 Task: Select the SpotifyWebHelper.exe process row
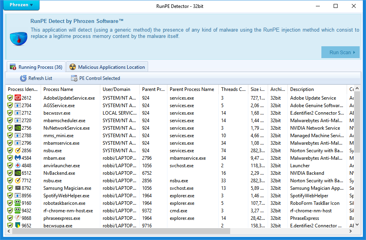click(66, 196)
